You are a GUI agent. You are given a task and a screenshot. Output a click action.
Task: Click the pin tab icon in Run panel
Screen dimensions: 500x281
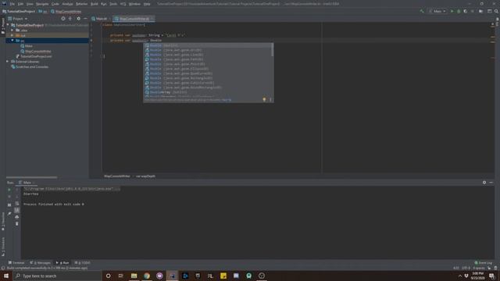click(9, 213)
